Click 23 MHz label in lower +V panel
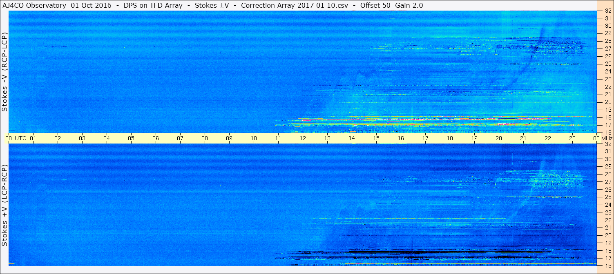The image size is (614, 274). click(608, 212)
